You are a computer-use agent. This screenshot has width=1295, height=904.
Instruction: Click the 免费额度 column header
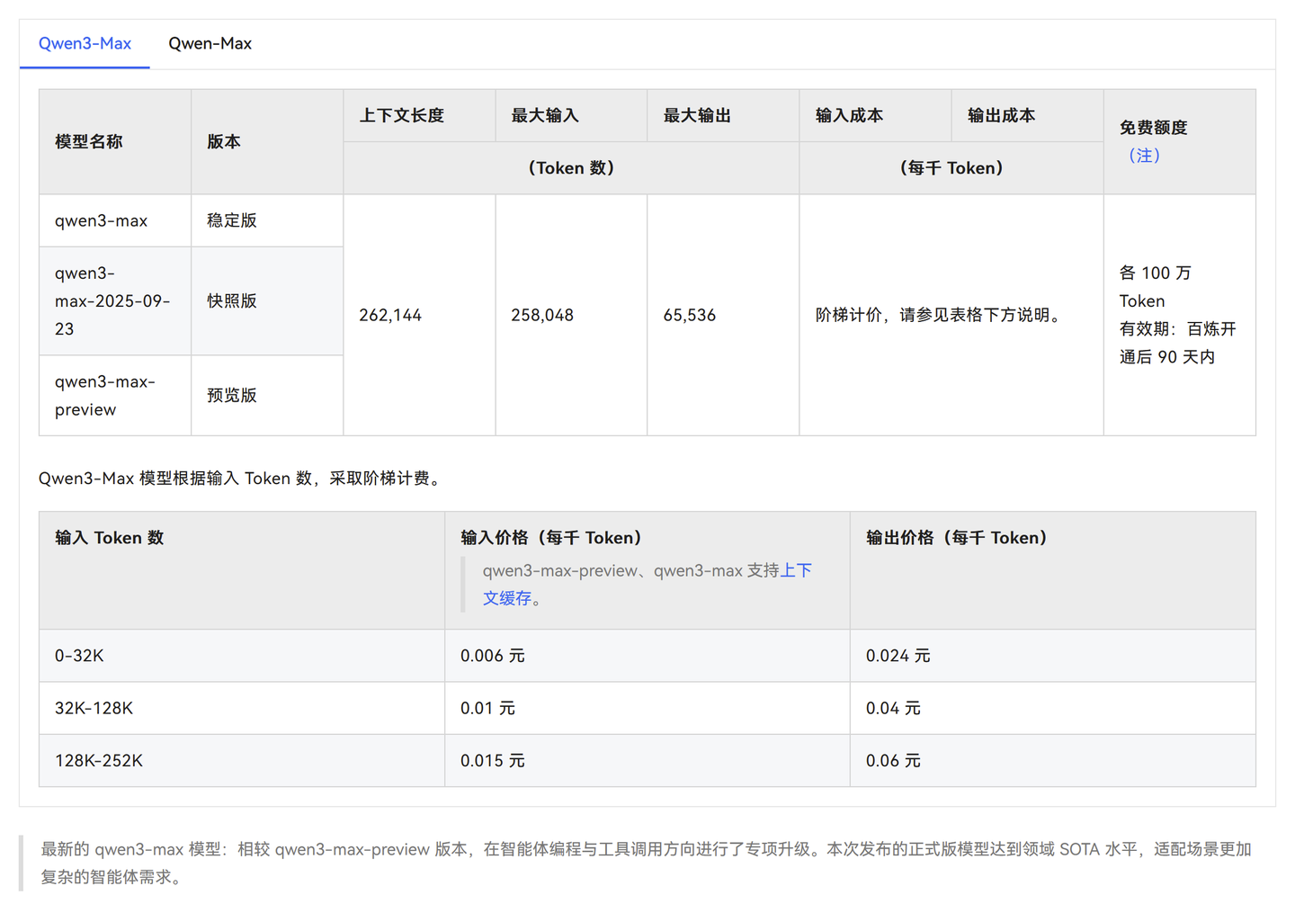coord(1153,128)
